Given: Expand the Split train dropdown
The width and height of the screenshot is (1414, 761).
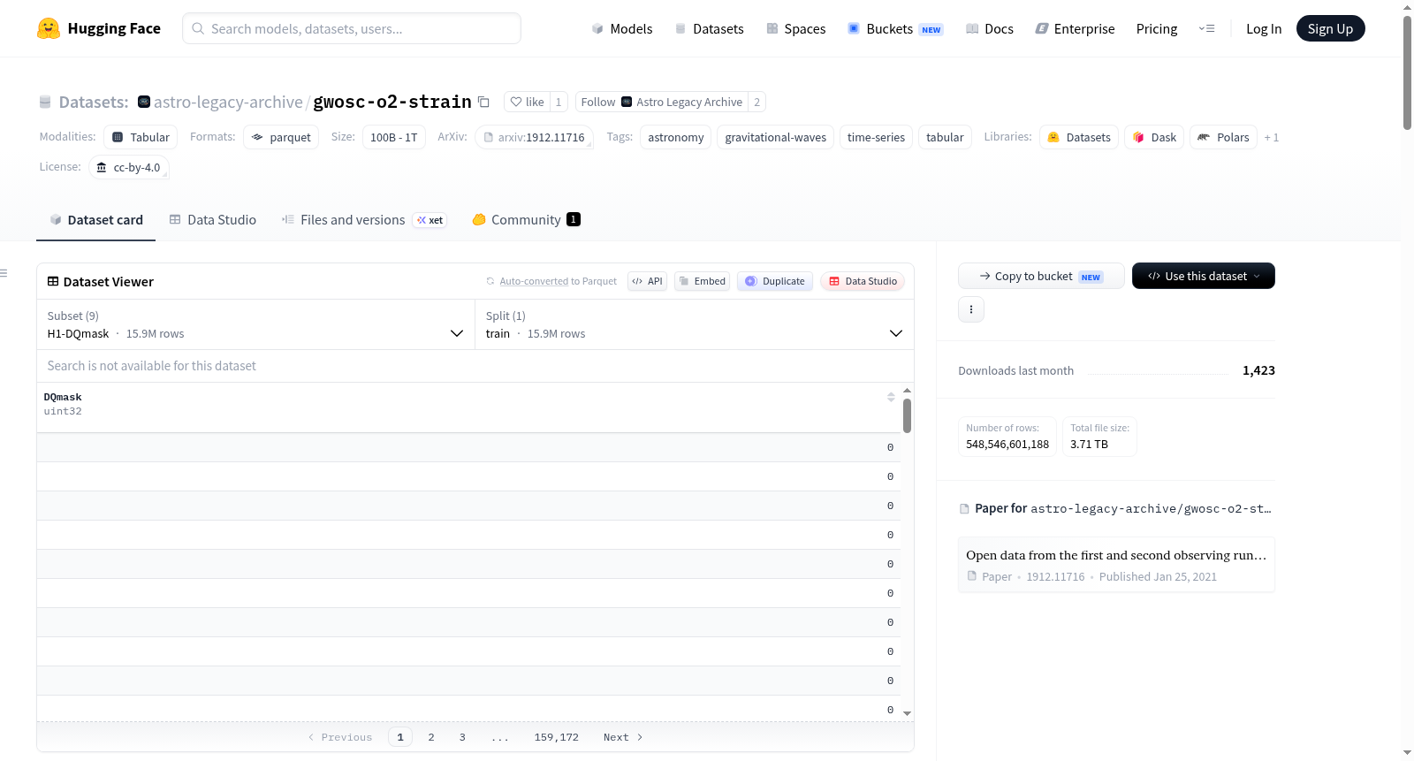Looking at the screenshot, I should (695, 324).
